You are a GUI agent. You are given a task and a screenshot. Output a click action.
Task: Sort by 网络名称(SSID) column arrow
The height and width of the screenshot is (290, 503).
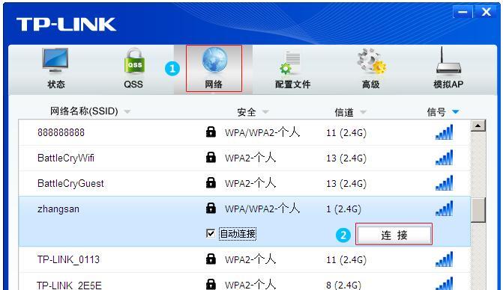coord(127,111)
